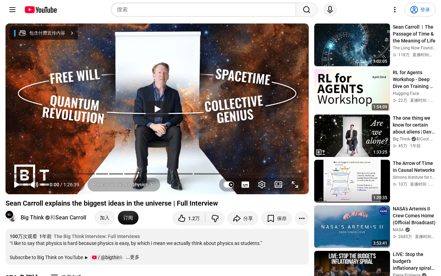Image resolution: width=441 pixels, height=276 pixels.
Task: Click channel name 'Hugging Face'
Action: click(406, 93)
